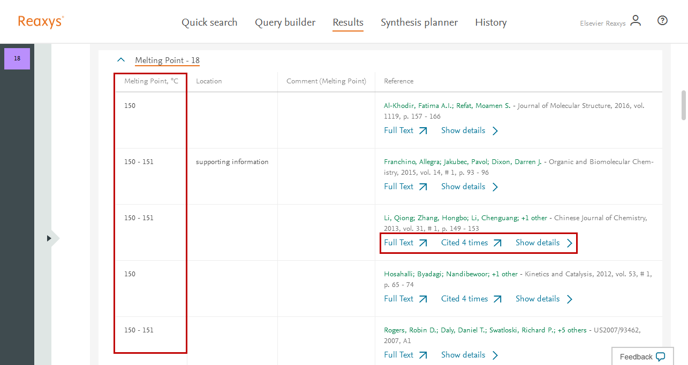The image size is (688, 365).
Task: Click Cited 4 times for Li Qiong article
Action: 471,243
